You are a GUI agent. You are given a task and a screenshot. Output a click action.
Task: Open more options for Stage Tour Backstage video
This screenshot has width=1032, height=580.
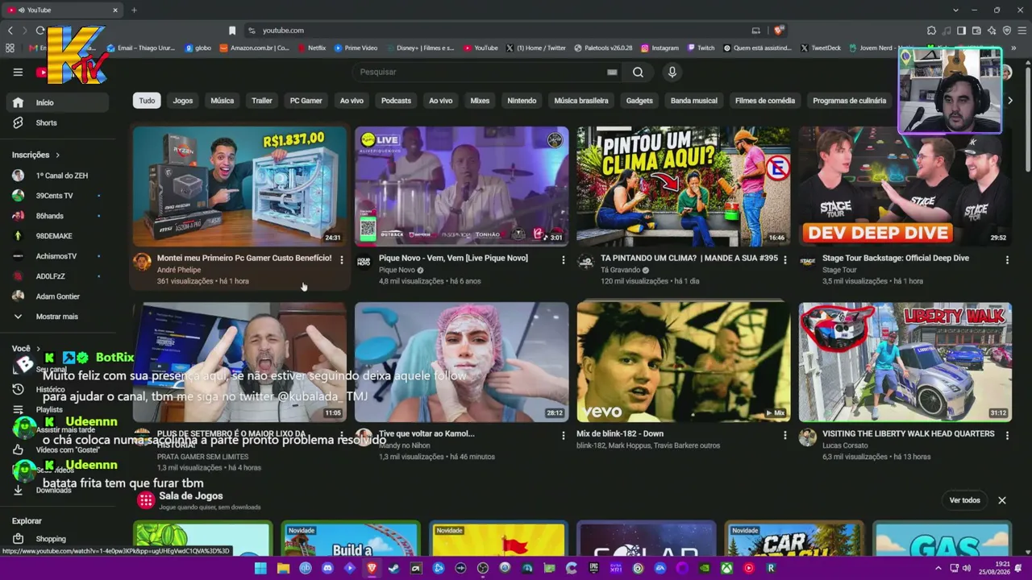[1006, 259]
